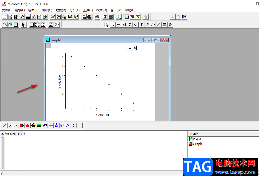Click the Save Template floppy icon
This screenshot has width=259, height=176.
tap(76, 17)
